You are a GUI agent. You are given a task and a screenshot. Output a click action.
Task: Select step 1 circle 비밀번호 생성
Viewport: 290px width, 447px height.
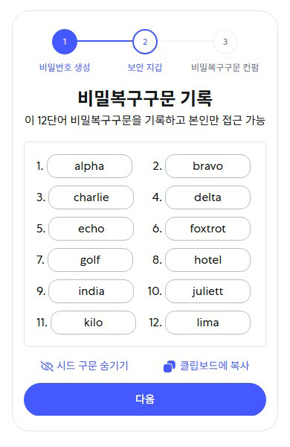pos(65,42)
